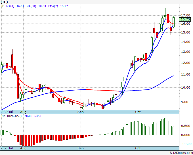Click the 15.00 price axis label
Image resolution: width=193 pixels, height=155 pixels.
coord(186,32)
